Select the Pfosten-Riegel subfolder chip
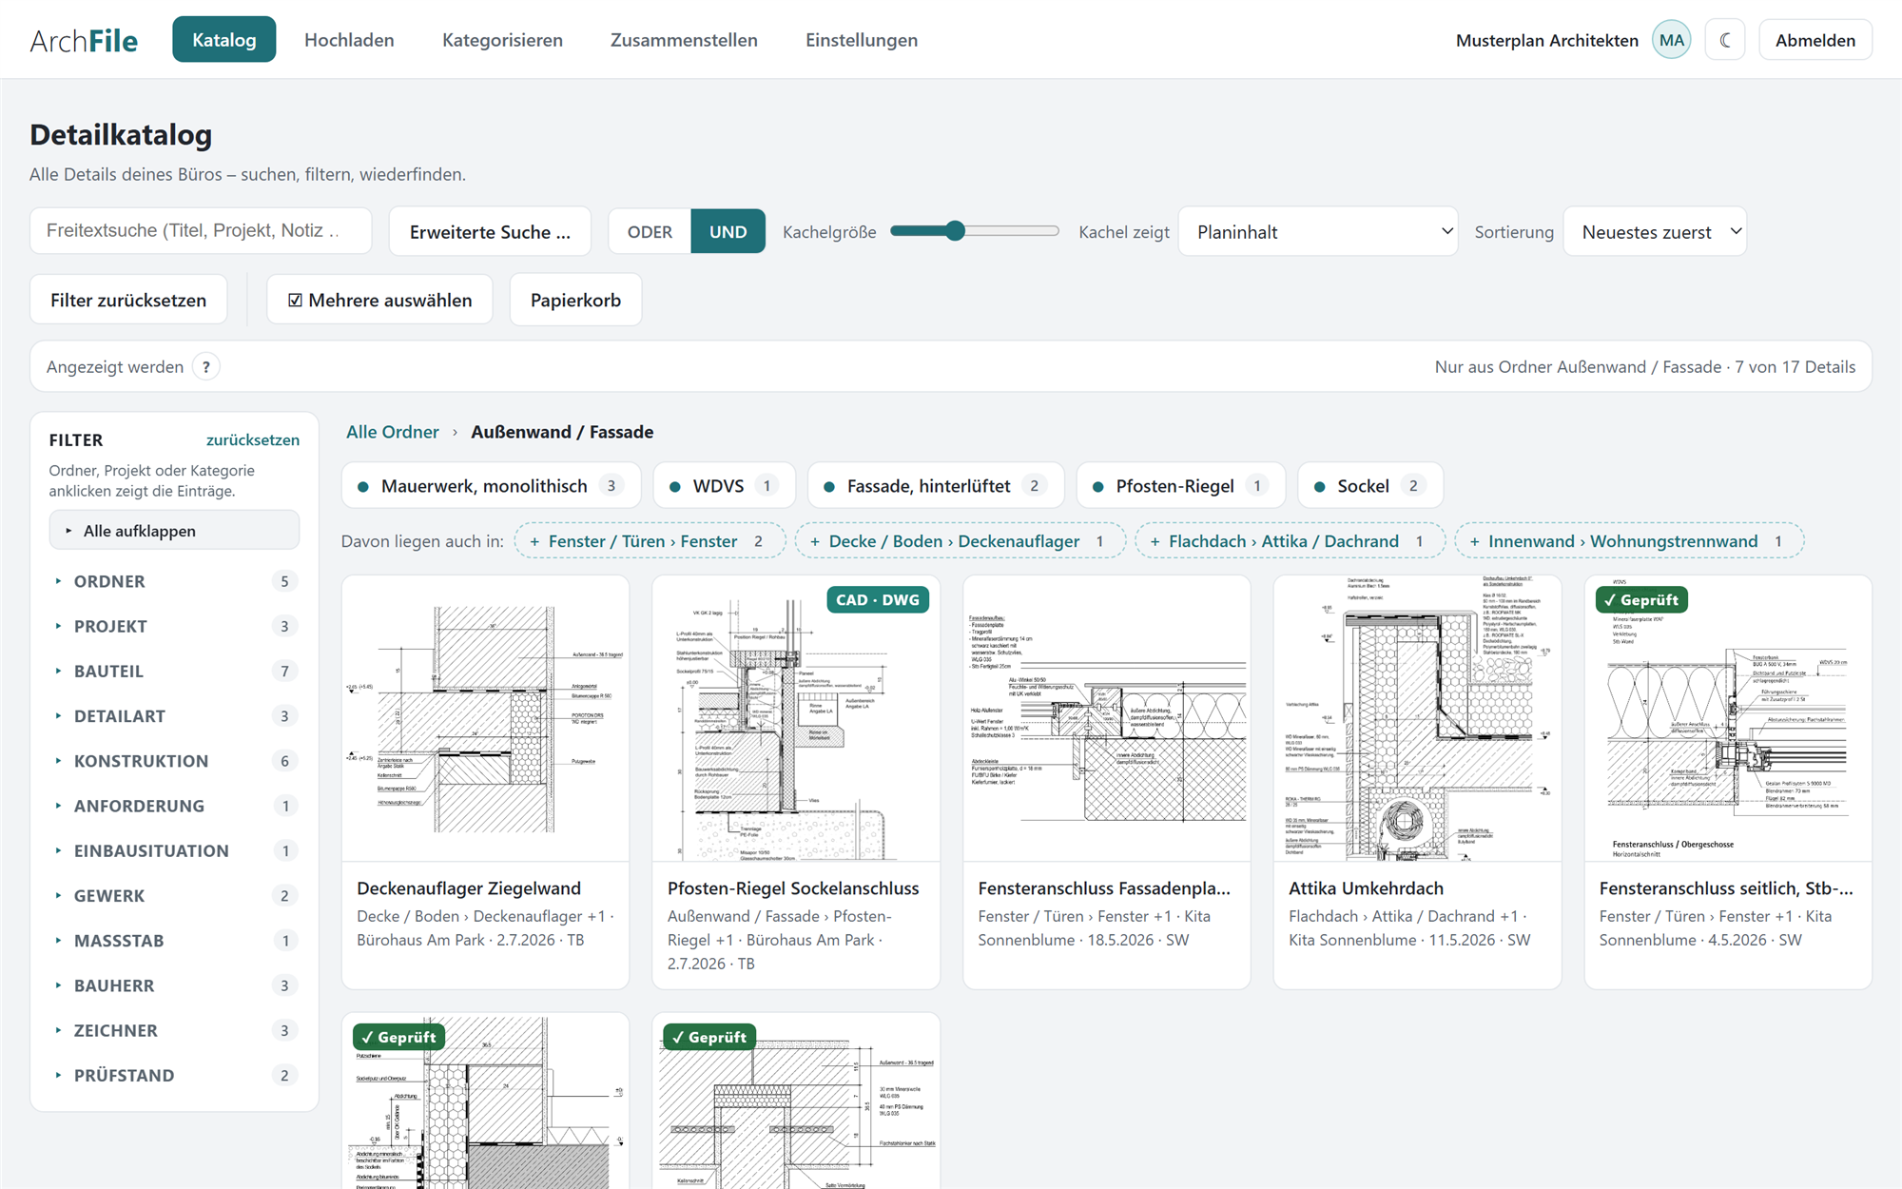 (x=1181, y=486)
